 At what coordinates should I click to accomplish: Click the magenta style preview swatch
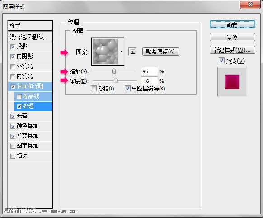[x=232, y=82]
